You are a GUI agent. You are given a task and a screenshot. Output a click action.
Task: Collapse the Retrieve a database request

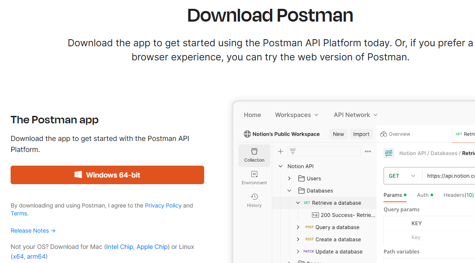(298, 203)
